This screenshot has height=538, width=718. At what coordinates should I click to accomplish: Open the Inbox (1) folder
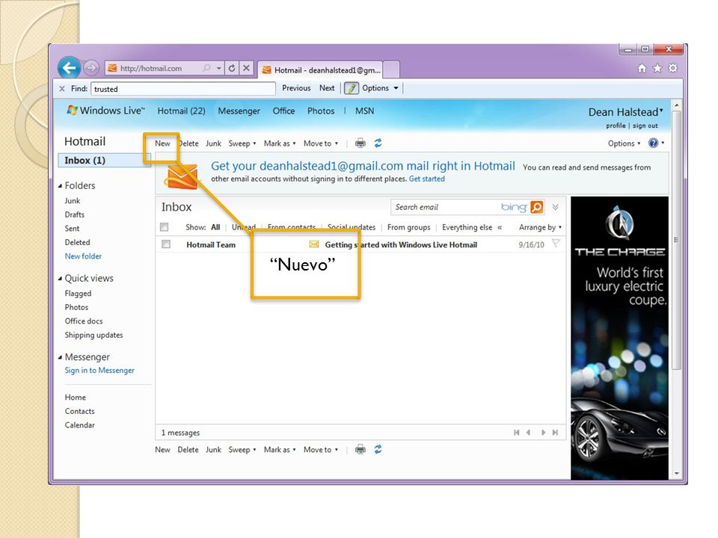(x=104, y=160)
